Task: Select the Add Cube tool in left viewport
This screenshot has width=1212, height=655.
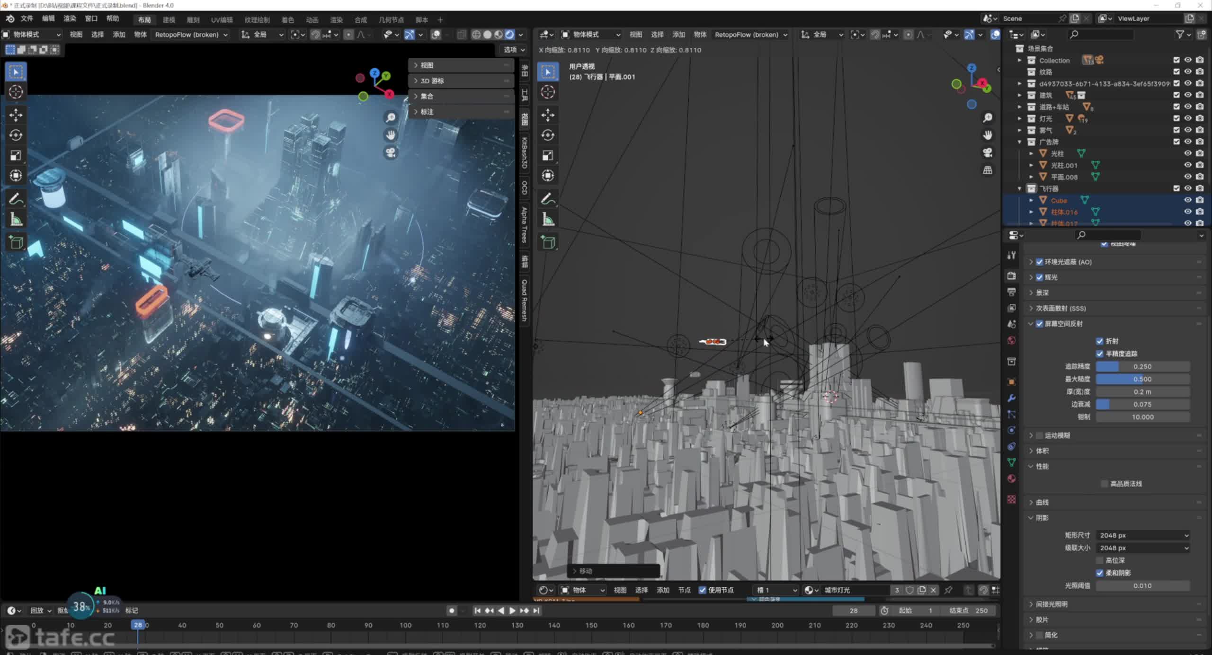Action: click(x=16, y=242)
